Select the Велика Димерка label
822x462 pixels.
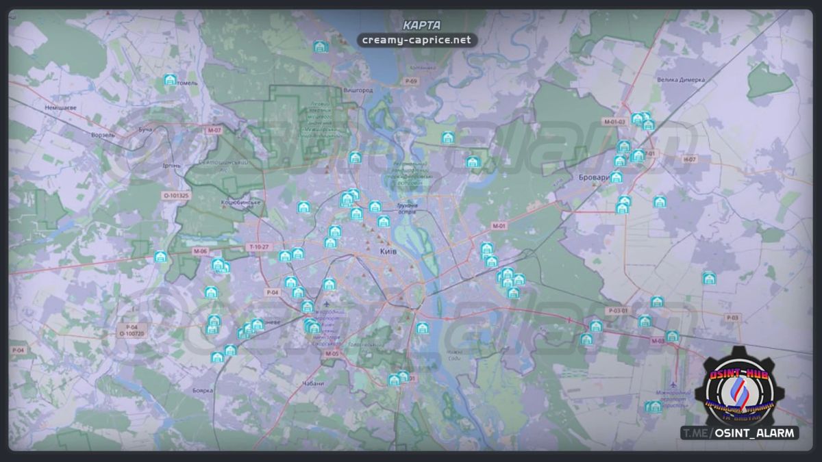click(x=681, y=79)
